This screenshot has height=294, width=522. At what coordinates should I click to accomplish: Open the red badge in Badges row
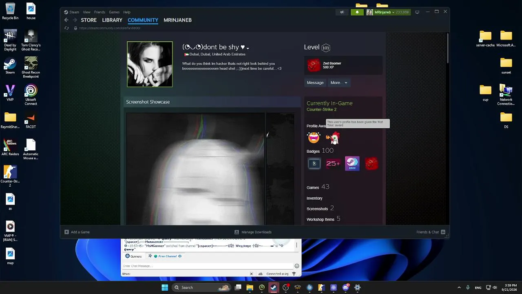371,163
